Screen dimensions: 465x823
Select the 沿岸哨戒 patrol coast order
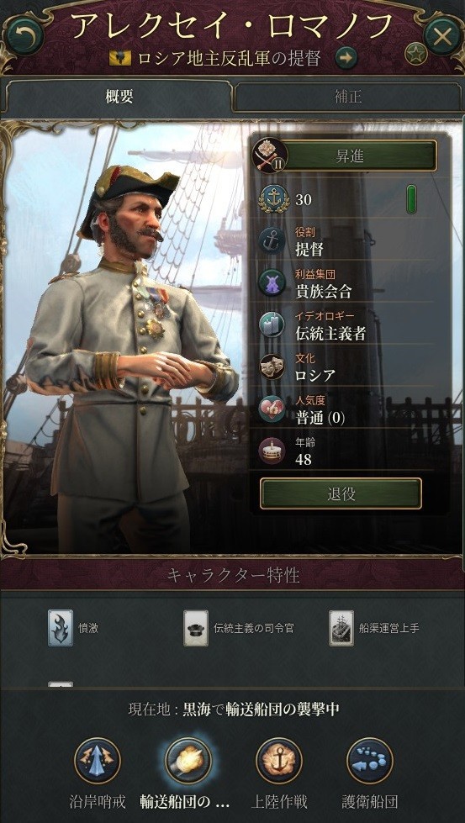tap(98, 761)
